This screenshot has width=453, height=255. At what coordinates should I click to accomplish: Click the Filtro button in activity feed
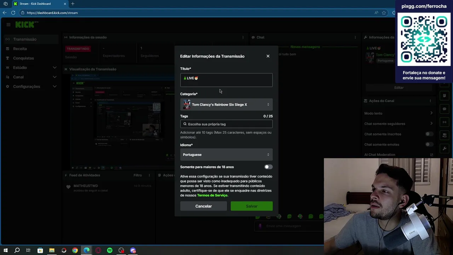138,175
